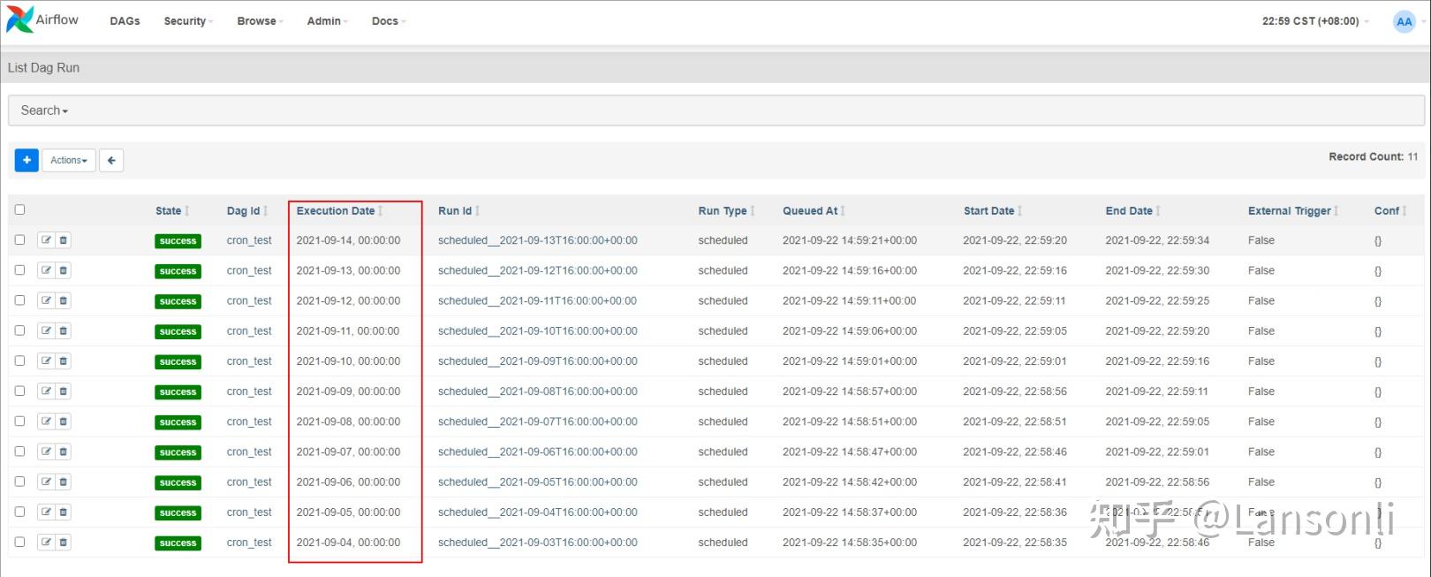Select checkbox for 2021-09-08 run row
The image size is (1431, 577).
coord(19,421)
